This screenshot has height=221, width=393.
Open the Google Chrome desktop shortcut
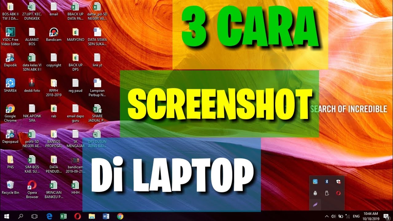point(10,113)
